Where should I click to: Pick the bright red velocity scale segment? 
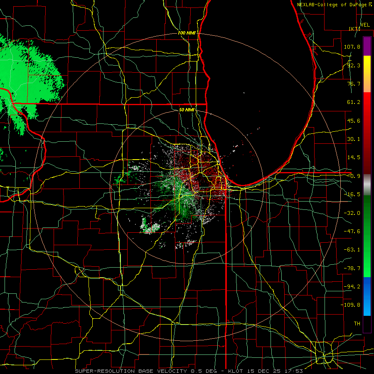(x=367, y=106)
